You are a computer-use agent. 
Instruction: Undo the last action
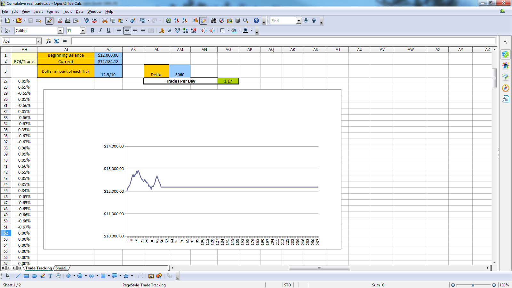coord(143,20)
